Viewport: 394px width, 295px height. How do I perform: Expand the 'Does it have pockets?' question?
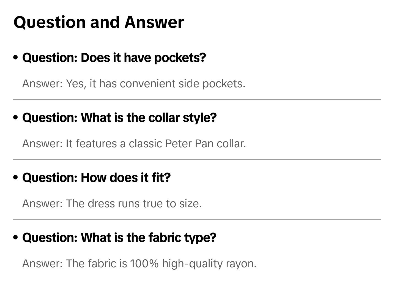(x=114, y=58)
